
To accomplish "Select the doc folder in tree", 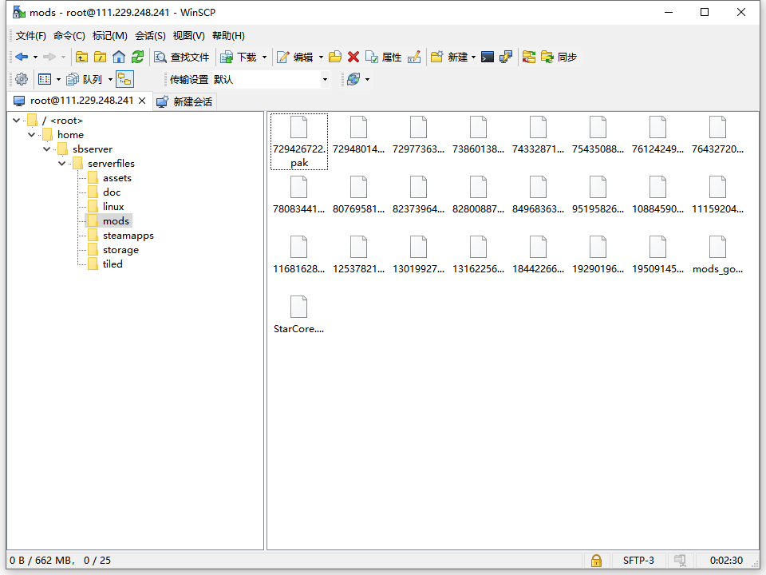I will pyautogui.click(x=112, y=192).
